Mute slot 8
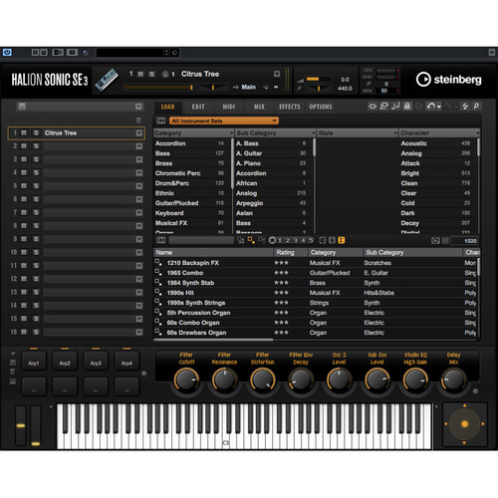The width and height of the screenshot is (498, 498). click(x=24, y=226)
